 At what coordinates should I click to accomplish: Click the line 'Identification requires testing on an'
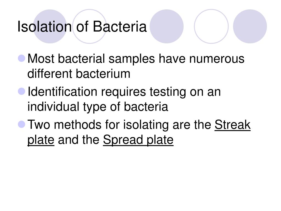pos(124,92)
